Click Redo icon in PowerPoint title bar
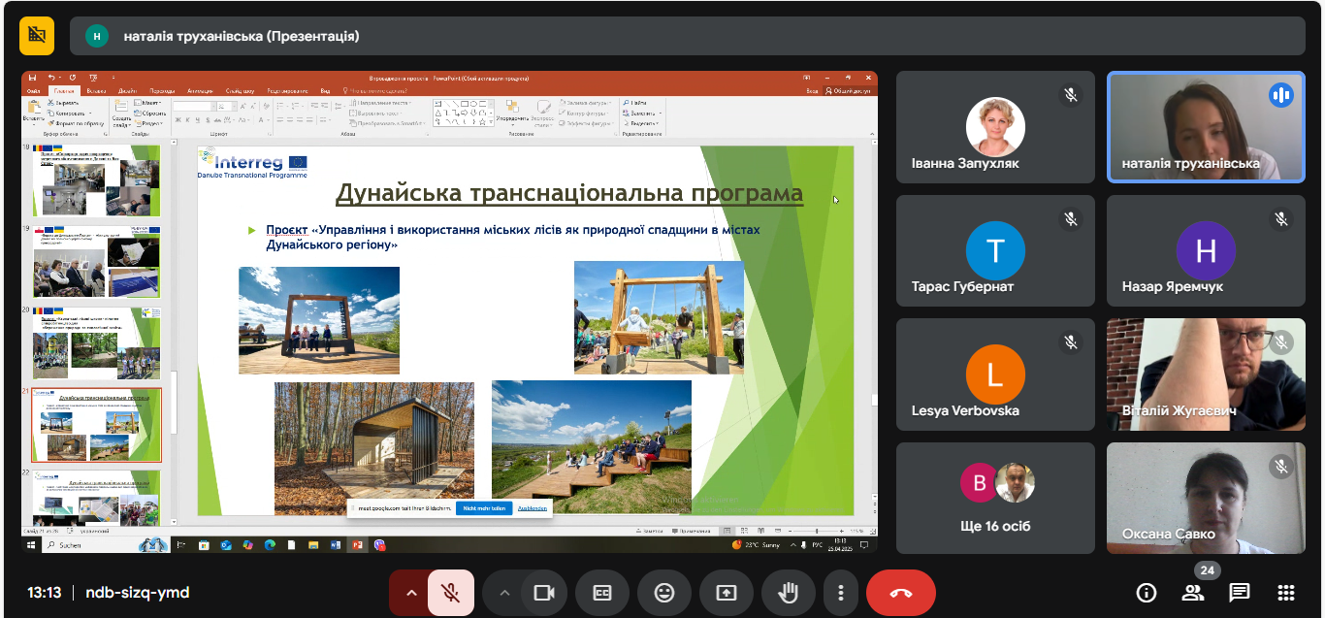This screenshot has width=1325, height=618. point(72,78)
